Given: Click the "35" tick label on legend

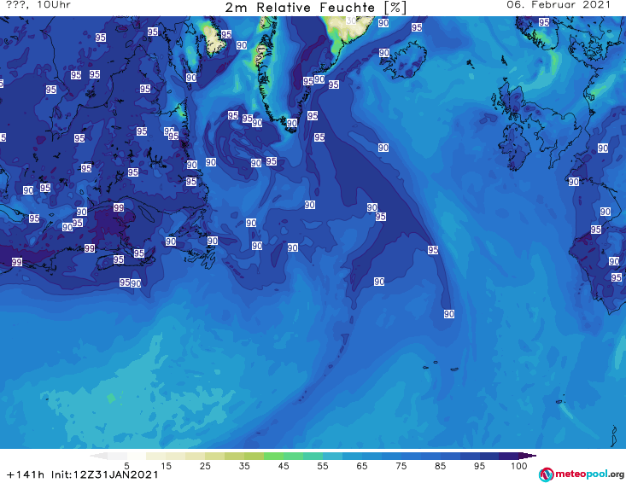Looking at the screenshot, I should click(244, 466).
